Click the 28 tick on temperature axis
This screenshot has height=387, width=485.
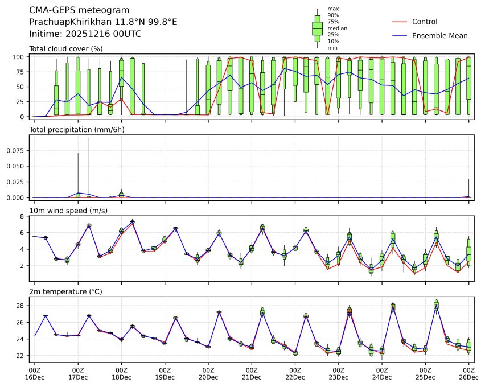pos(20,306)
